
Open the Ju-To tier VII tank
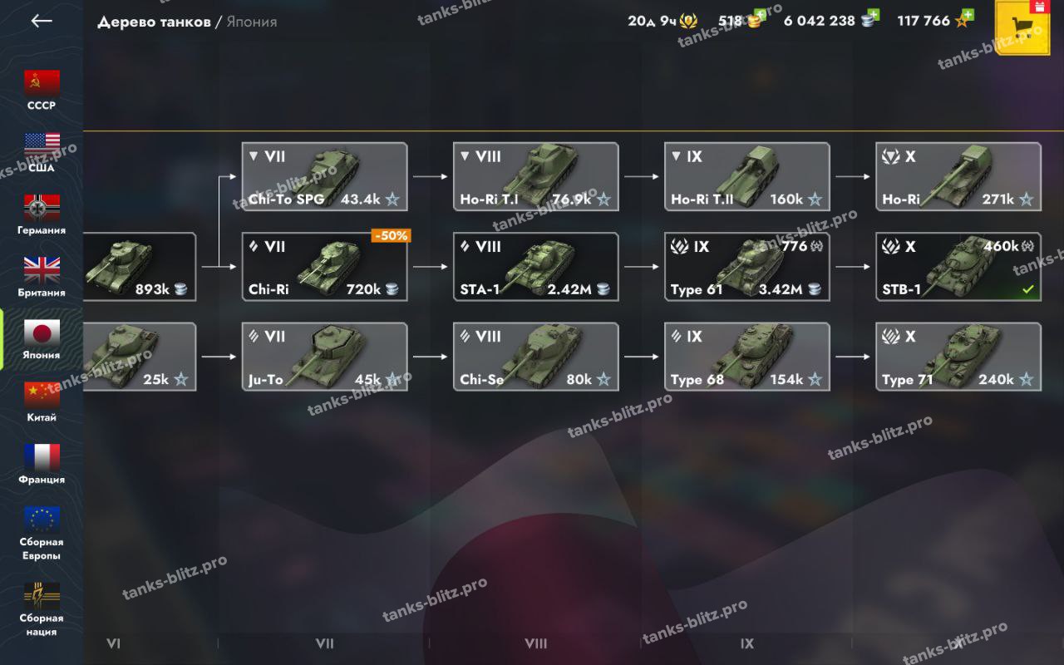pos(324,357)
